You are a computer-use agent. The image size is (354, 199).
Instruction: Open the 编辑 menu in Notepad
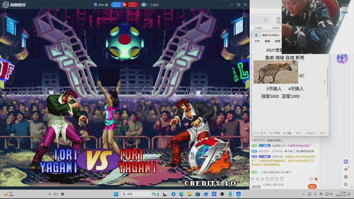click(267, 41)
